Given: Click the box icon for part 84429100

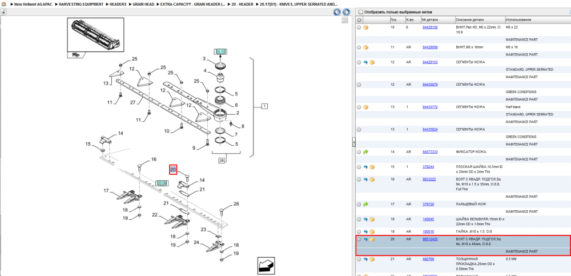Looking at the screenshot, I should (x=365, y=27).
